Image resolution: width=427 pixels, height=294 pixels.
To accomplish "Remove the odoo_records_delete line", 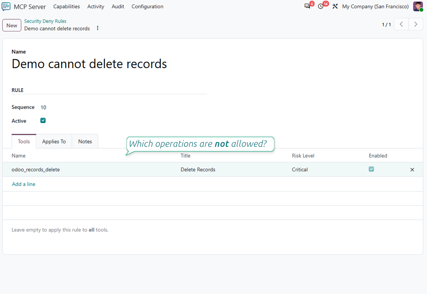I will [x=412, y=170].
